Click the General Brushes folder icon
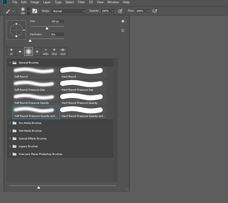 pyautogui.click(x=14, y=63)
